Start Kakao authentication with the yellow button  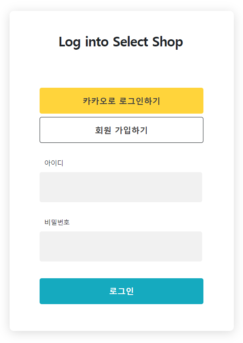[121, 101]
